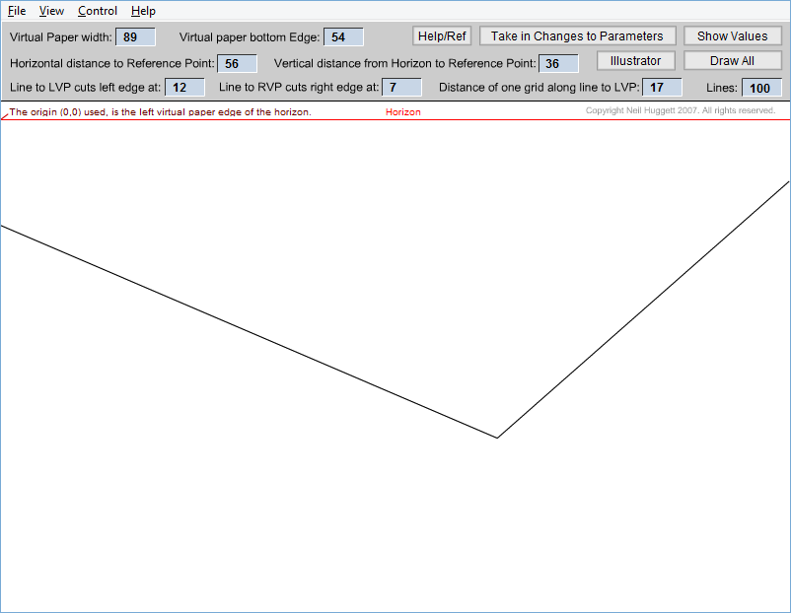Click the Virtual Paper width label
Screen dimensions: 791x613
[61, 37]
